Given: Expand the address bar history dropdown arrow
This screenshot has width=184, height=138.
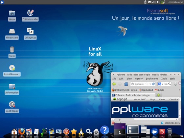Looking at the screenshot, I should click(150, 84).
